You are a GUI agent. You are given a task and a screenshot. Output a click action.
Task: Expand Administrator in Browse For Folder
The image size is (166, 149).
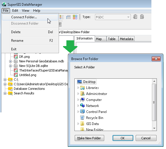point(78,94)
